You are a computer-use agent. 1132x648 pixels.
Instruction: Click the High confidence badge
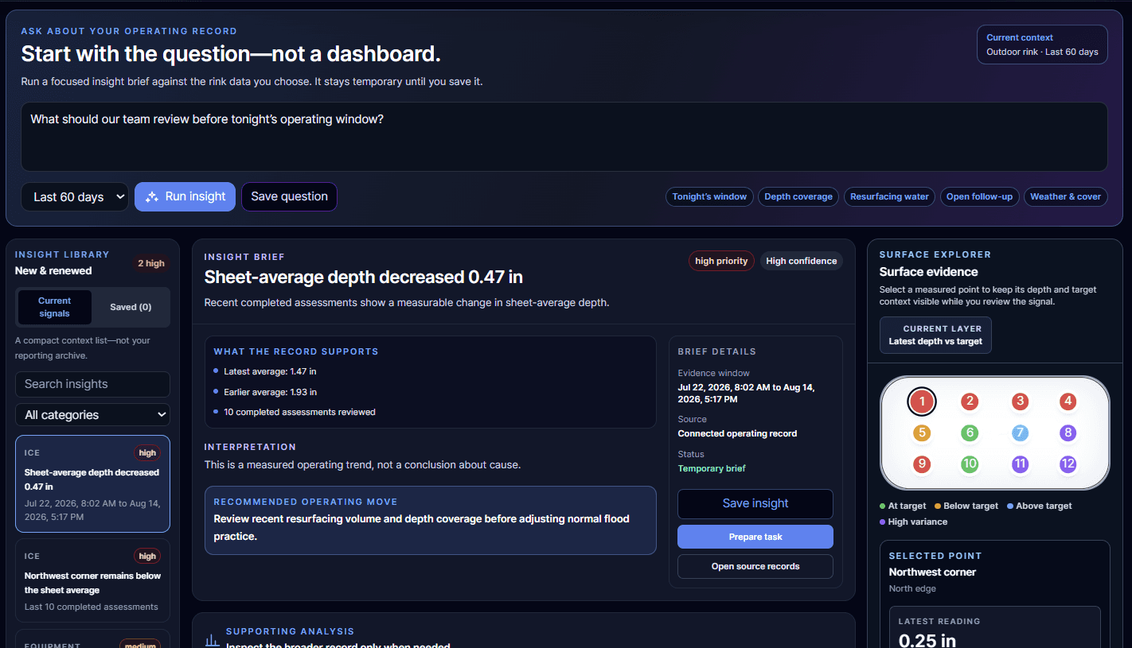[802, 261]
